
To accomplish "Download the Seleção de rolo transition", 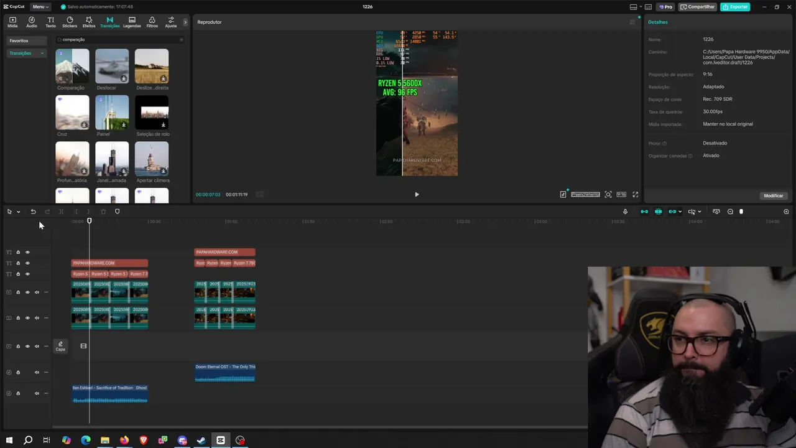I will [164, 124].
